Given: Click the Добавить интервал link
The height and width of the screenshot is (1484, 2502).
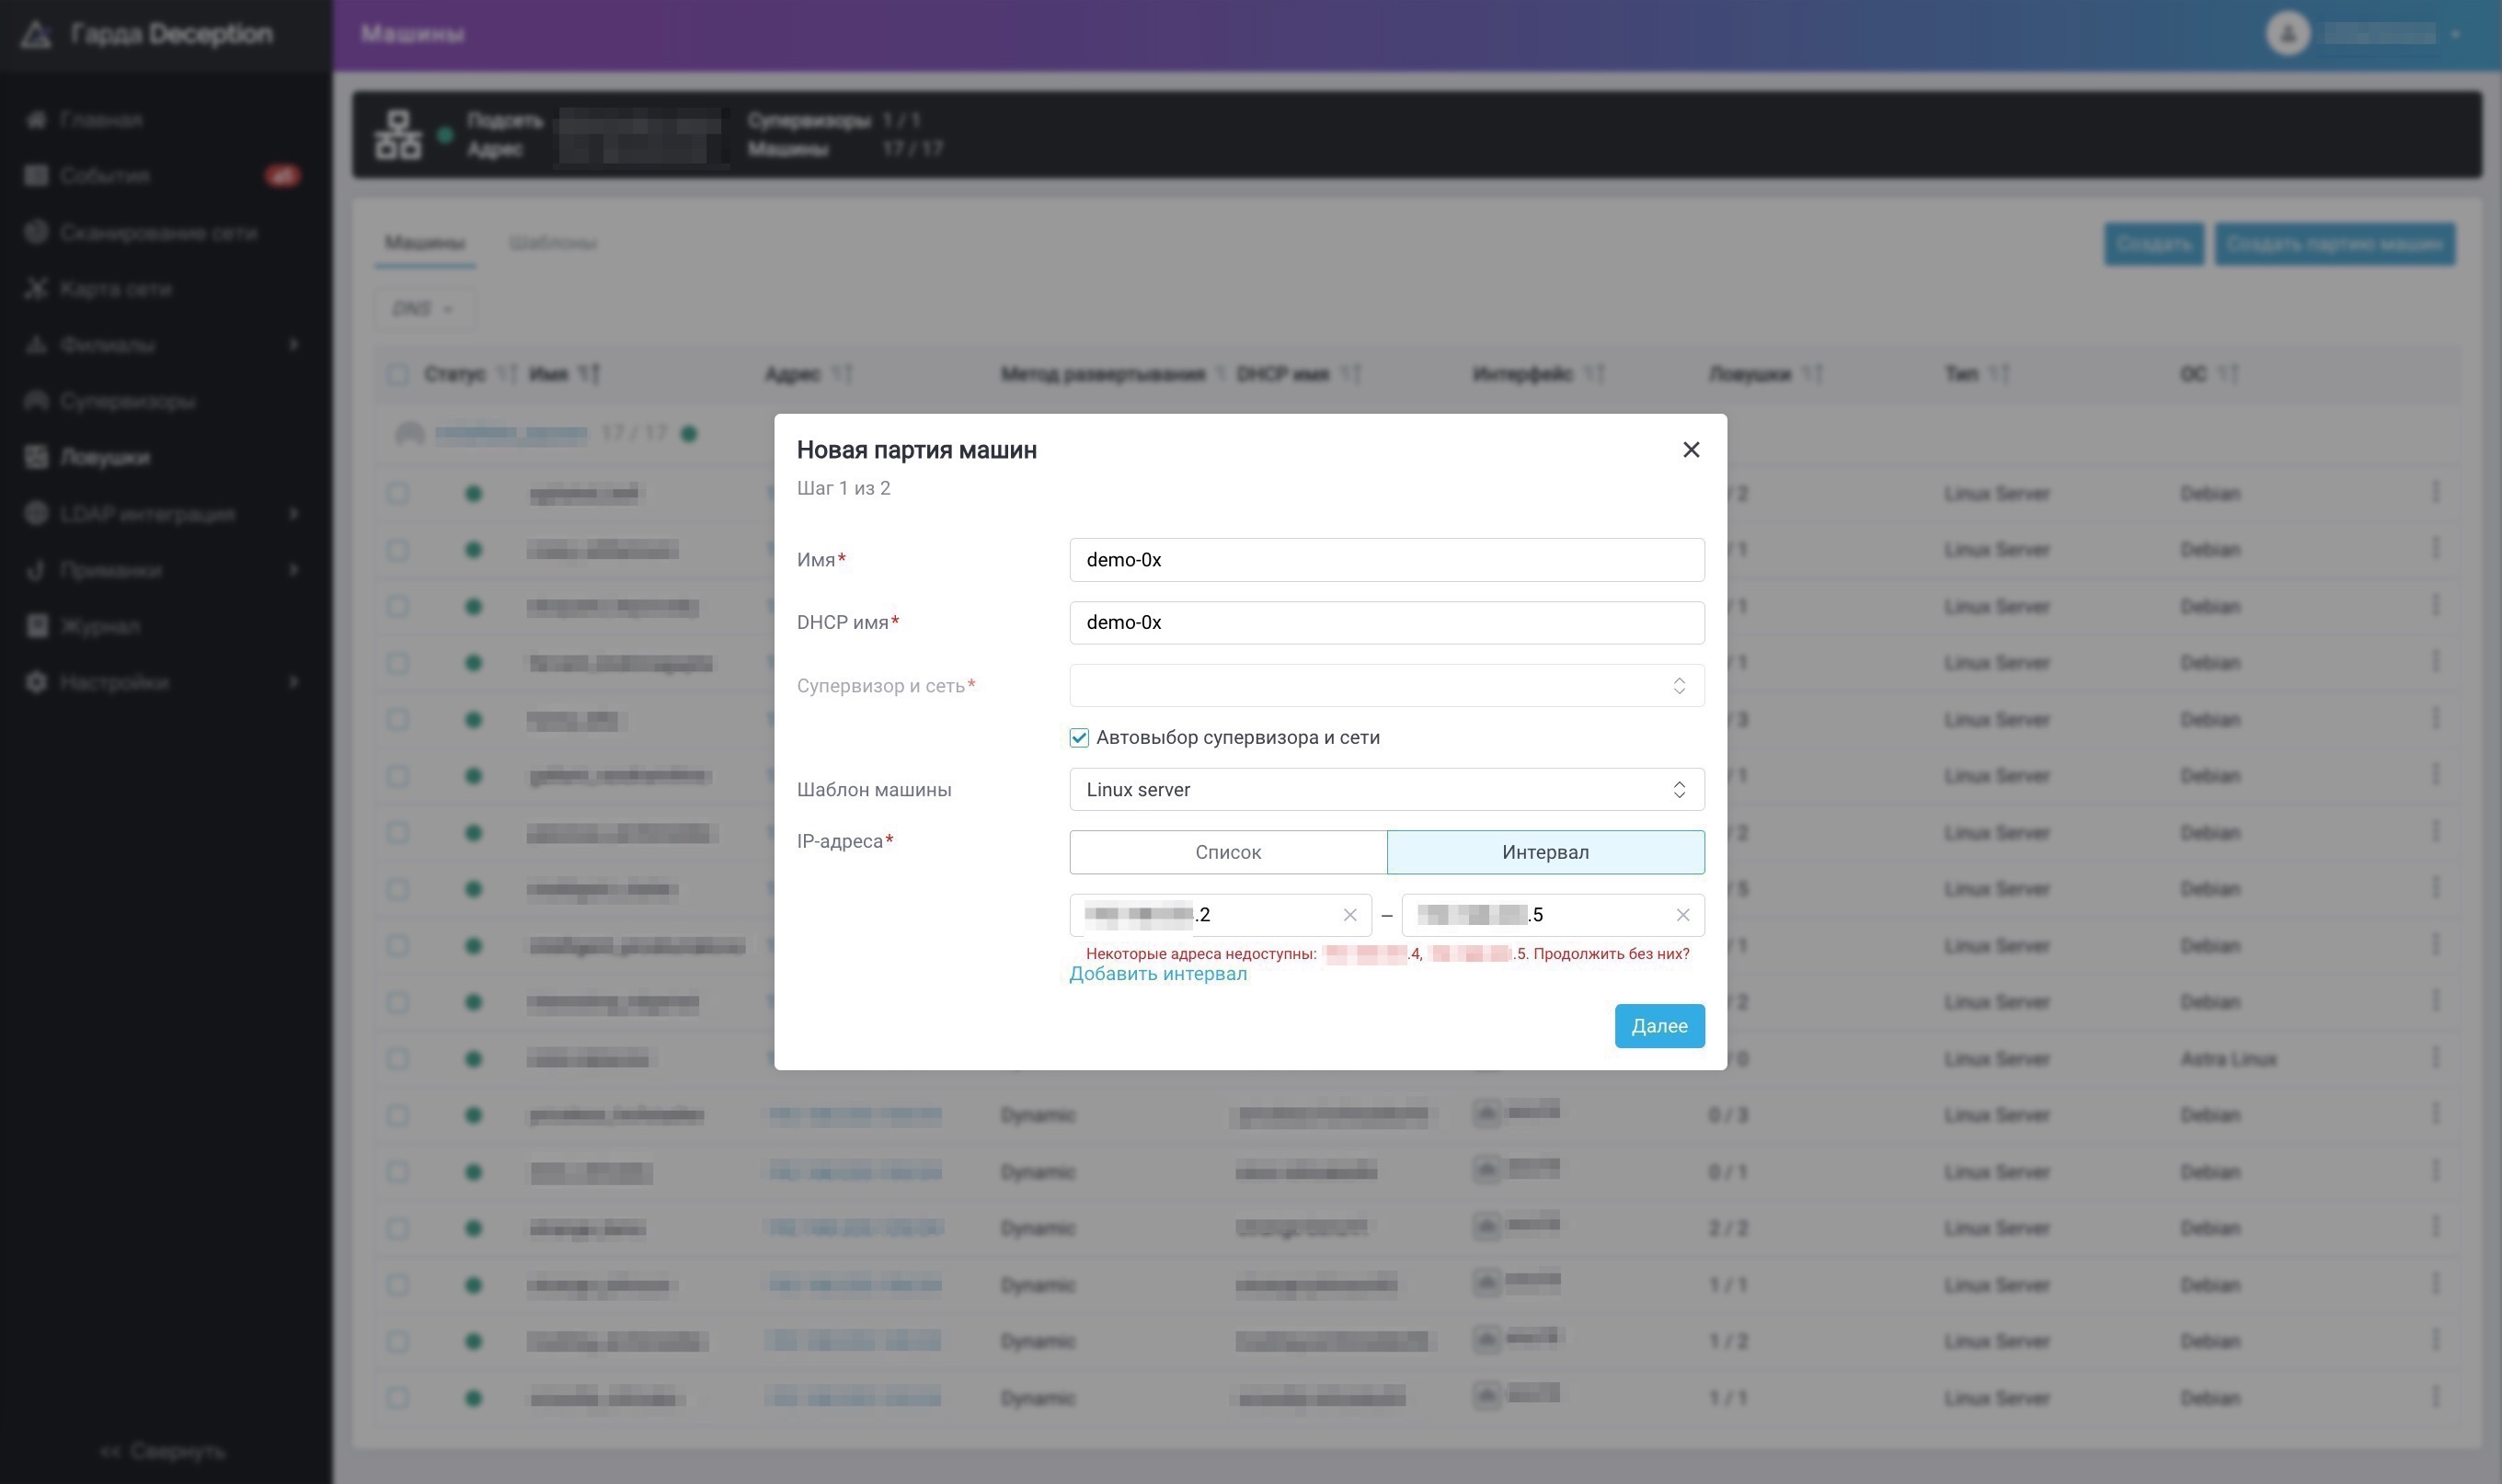Looking at the screenshot, I should pos(1157,974).
